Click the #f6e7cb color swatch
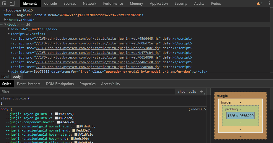This screenshot has width=273, height=143. (56, 118)
